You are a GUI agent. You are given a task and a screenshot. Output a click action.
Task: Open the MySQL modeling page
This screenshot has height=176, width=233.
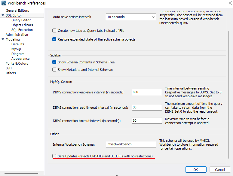point(17,49)
